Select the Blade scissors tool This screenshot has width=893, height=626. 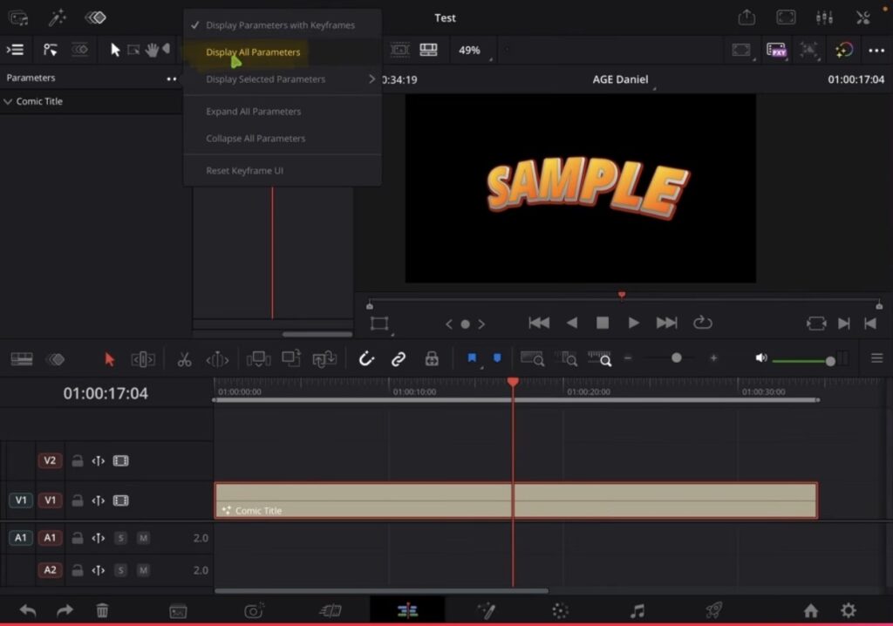(184, 359)
